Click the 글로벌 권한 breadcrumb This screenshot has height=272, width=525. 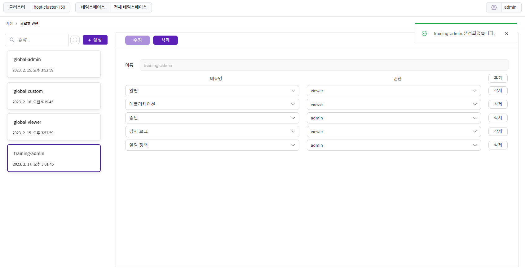29,24
